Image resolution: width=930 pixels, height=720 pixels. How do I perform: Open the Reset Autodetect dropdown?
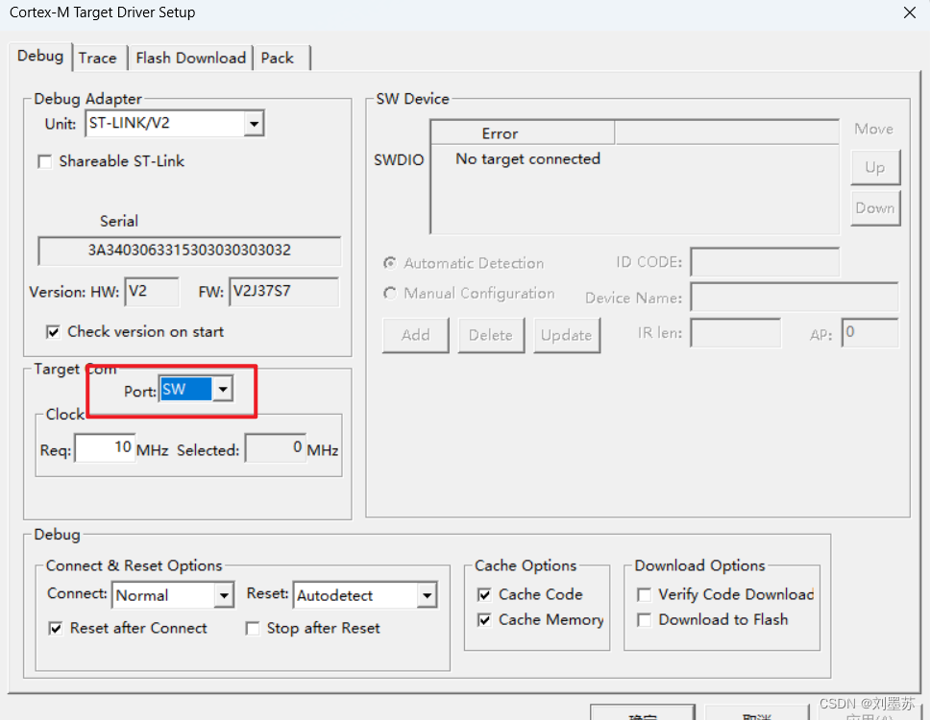click(427, 595)
